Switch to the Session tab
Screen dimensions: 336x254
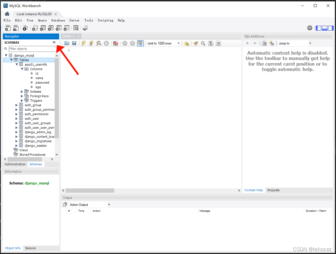pos(30,248)
